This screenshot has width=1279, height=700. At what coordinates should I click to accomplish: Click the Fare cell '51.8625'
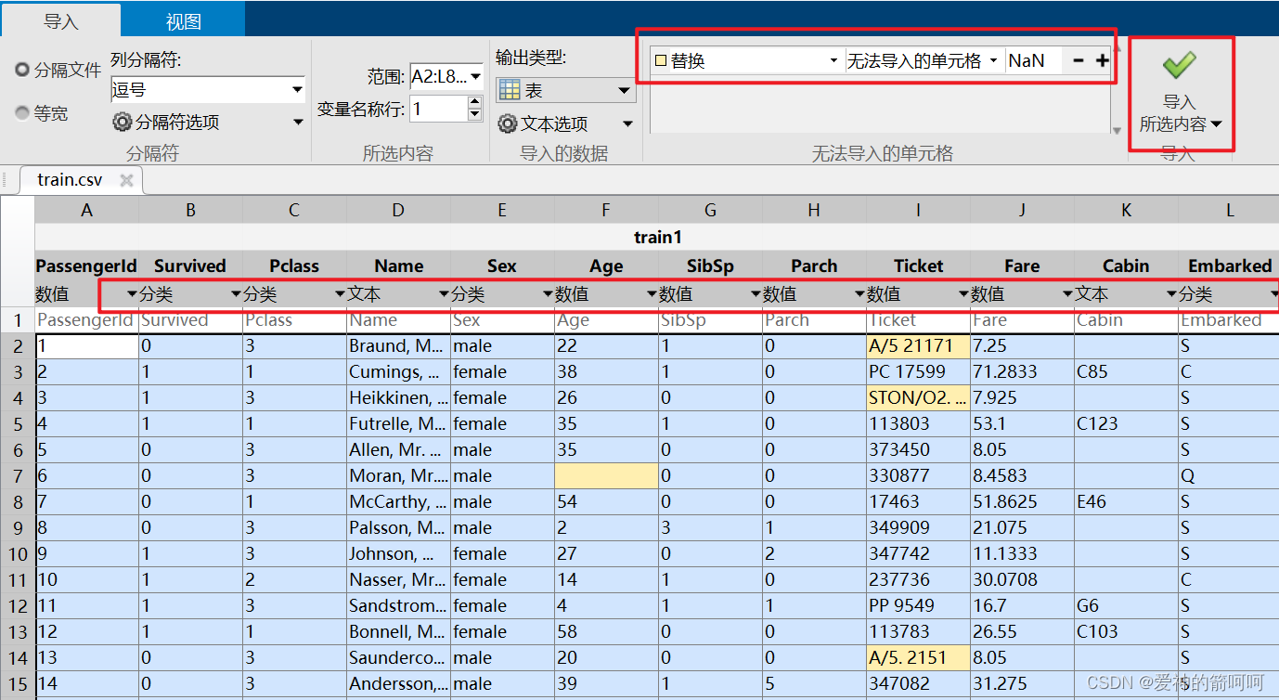1023,502
